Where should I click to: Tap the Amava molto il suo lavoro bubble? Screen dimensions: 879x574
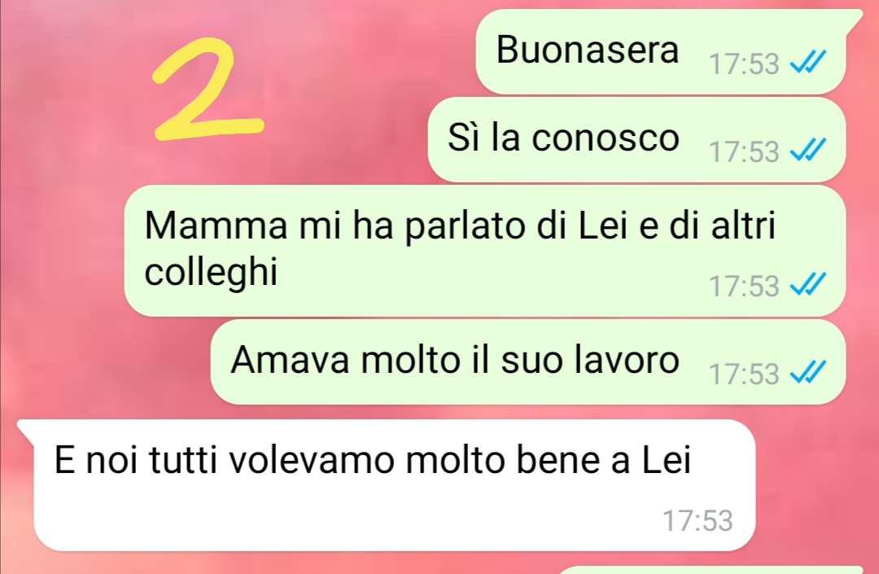527,362
